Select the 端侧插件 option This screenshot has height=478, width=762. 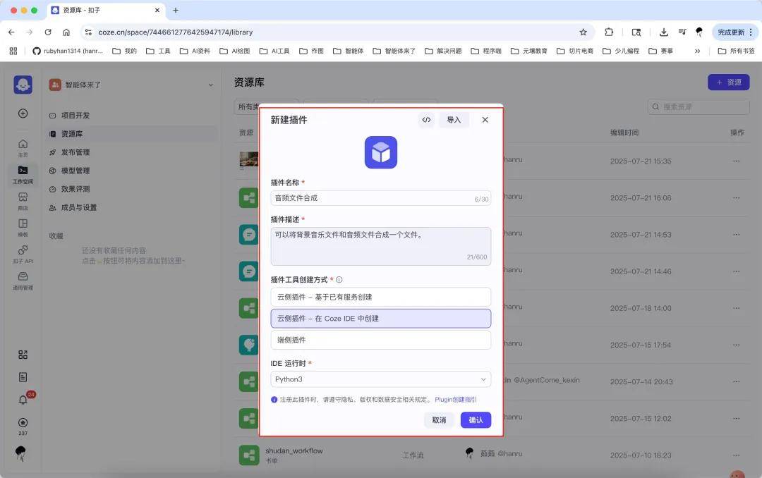[x=380, y=340]
